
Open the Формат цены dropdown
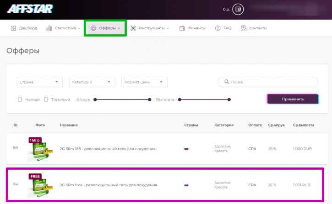[144, 82]
